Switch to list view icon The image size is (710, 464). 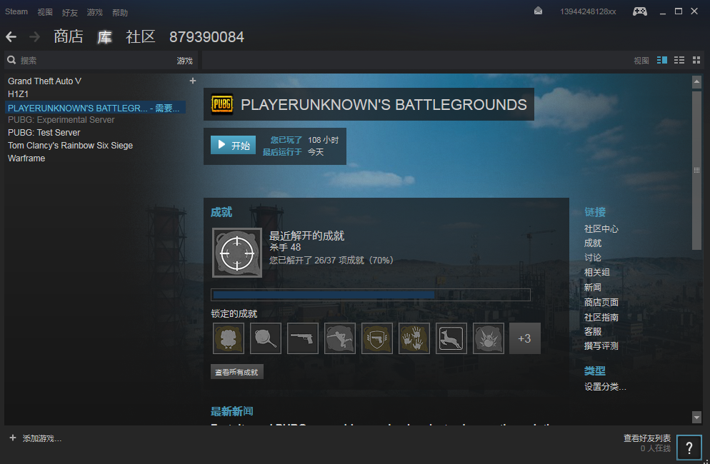point(679,60)
